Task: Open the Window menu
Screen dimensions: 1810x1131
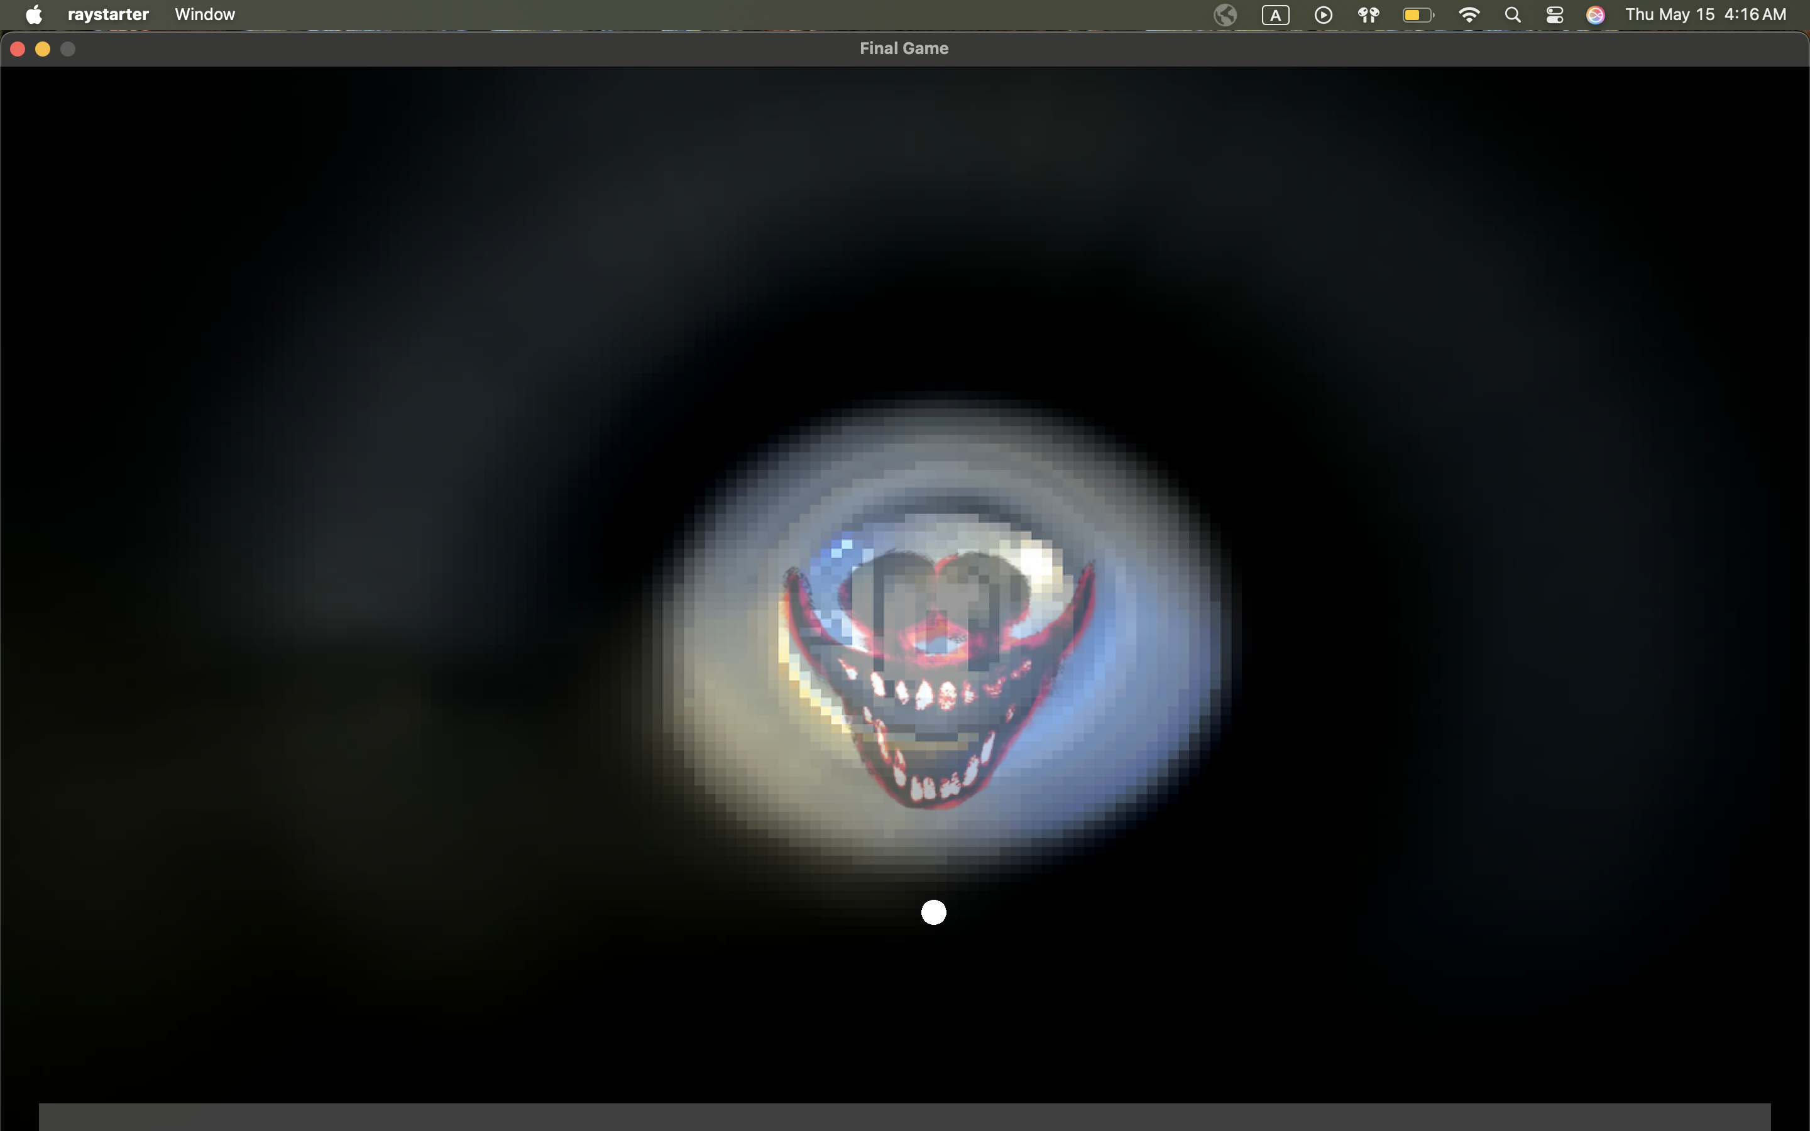Action: click(205, 14)
